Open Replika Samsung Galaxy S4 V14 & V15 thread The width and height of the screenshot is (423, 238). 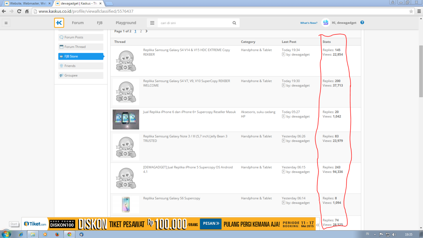coord(186,52)
